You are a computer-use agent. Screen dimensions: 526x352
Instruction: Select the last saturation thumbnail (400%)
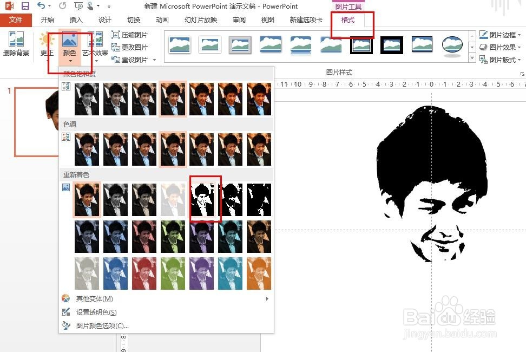[x=259, y=99]
